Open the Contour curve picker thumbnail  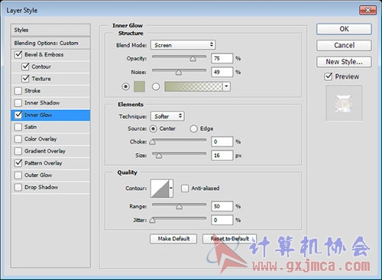[x=160, y=188]
